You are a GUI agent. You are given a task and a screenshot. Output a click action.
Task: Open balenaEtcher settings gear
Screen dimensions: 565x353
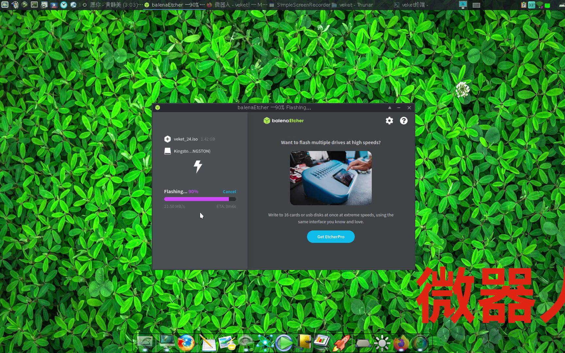coord(389,121)
